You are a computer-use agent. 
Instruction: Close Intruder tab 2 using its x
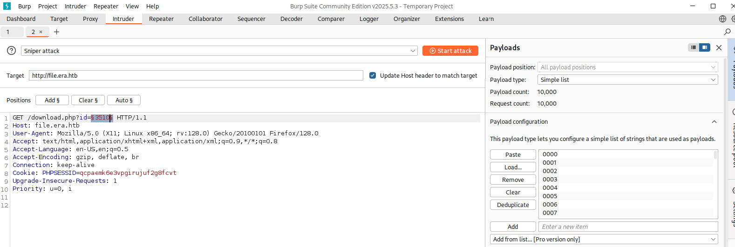tap(41, 32)
